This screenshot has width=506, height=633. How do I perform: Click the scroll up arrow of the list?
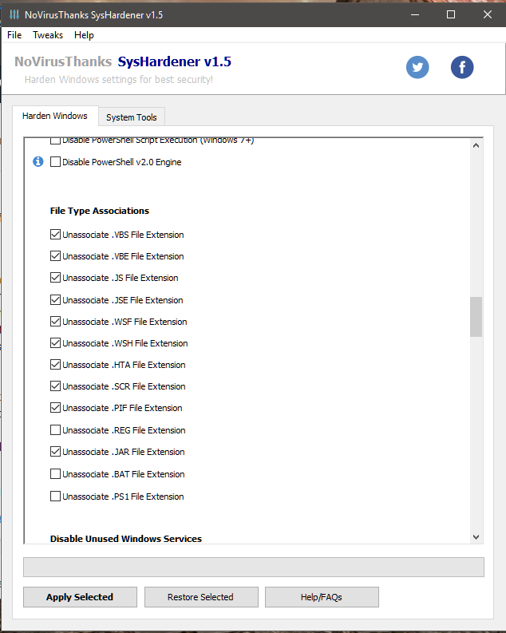pyautogui.click(x=476, y=145)
